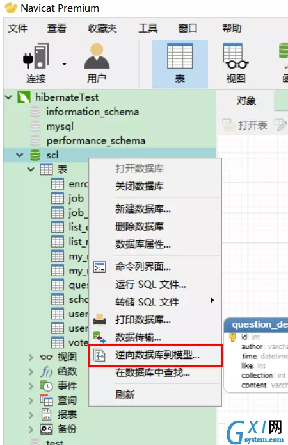
Task: Expand the 函数 functions node
Action: coord(31,371)
